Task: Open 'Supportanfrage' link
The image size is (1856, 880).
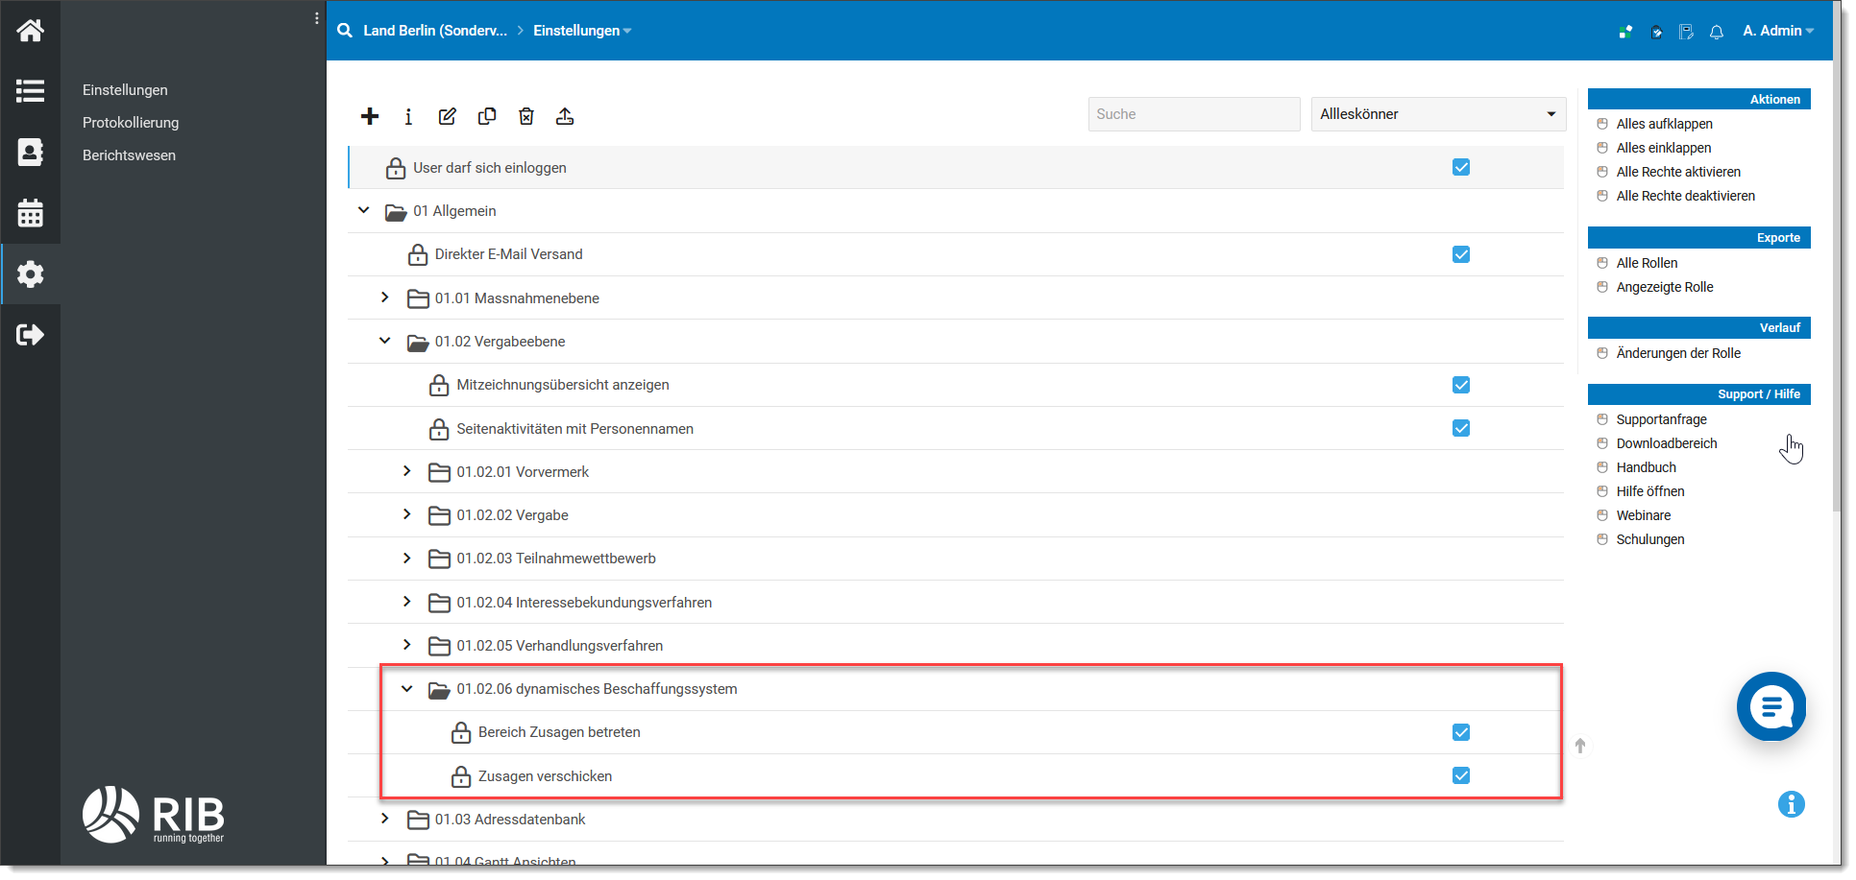Action: [x=1661, y=419]
